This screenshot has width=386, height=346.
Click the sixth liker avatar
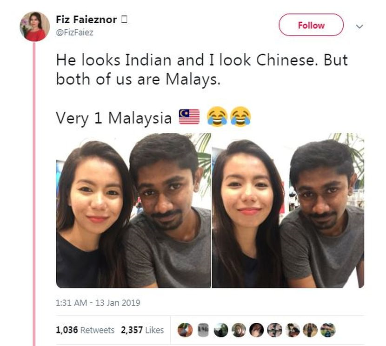274,330
